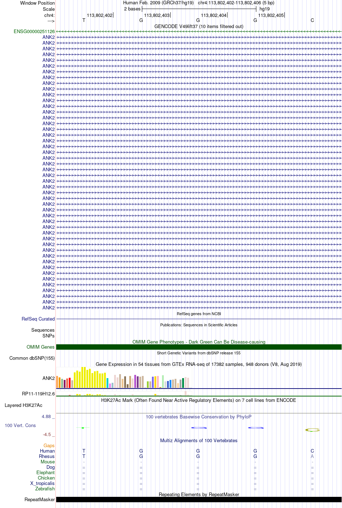Viewport: 342px width, 508px height.
Task: Click the green PhyloP conservation mark
Action: 83,428
